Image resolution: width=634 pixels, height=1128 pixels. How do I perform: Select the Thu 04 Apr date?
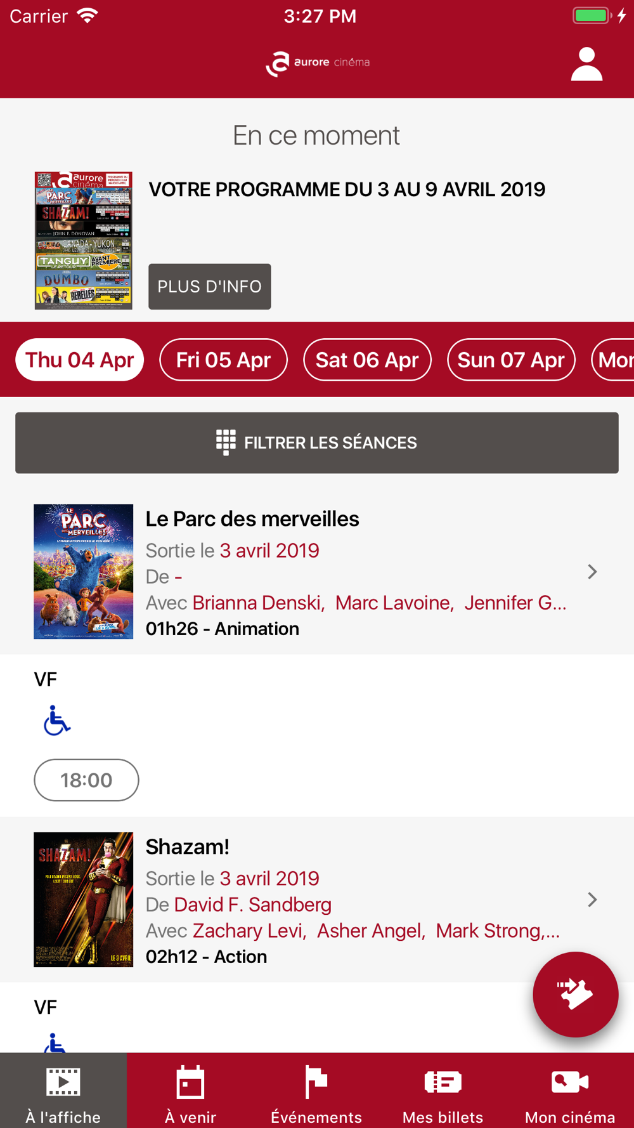80,360
